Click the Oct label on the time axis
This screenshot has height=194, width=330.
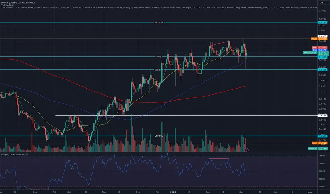69,192
